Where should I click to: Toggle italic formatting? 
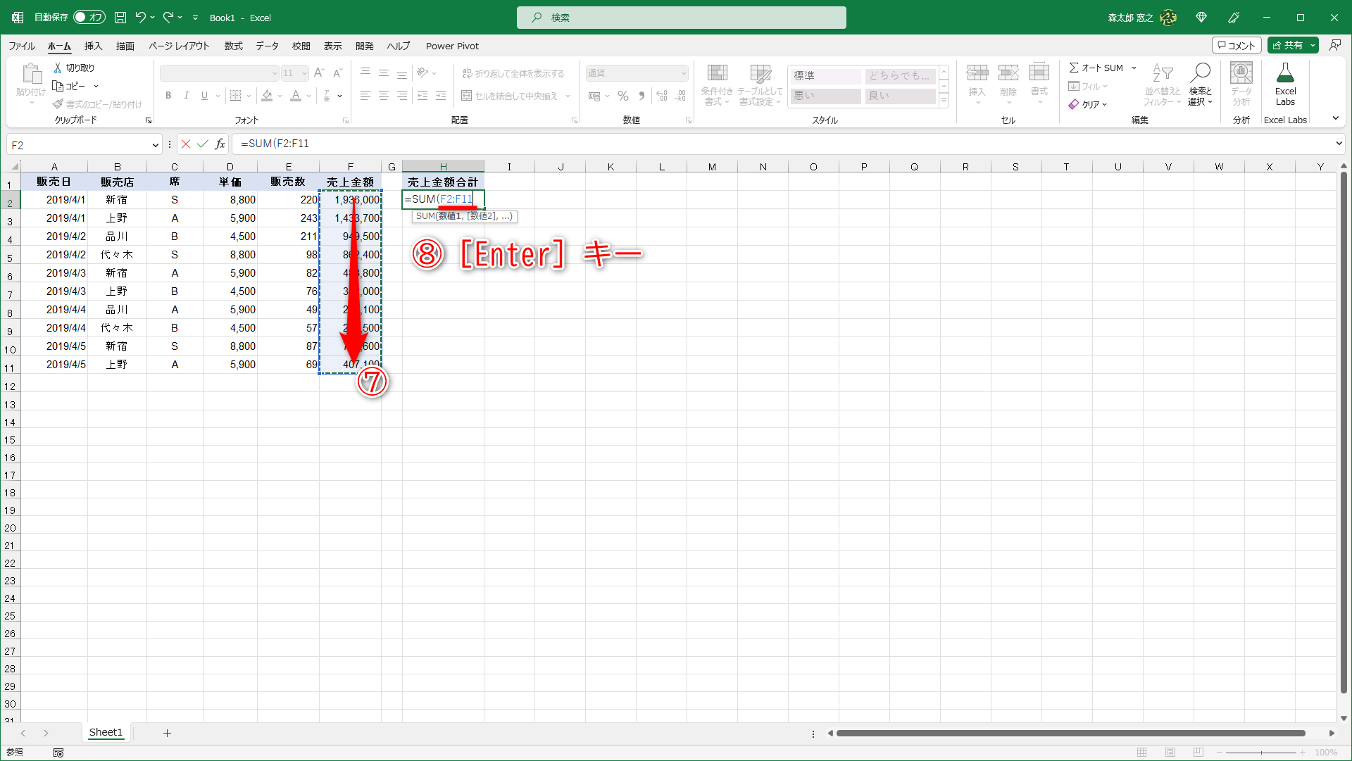pos(186,96)
